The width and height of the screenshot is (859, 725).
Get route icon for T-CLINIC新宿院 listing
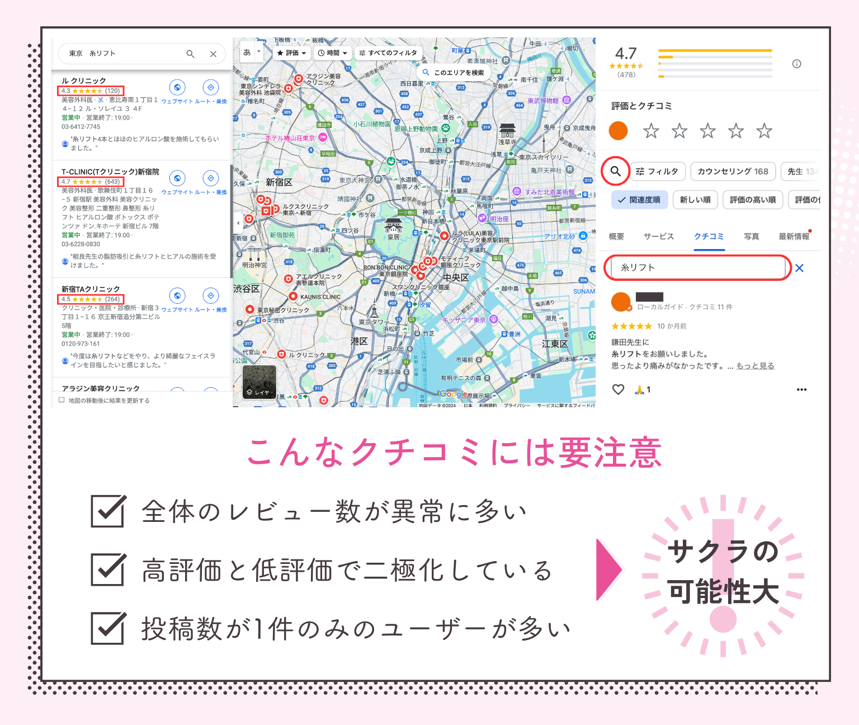(x=211, y=178)
